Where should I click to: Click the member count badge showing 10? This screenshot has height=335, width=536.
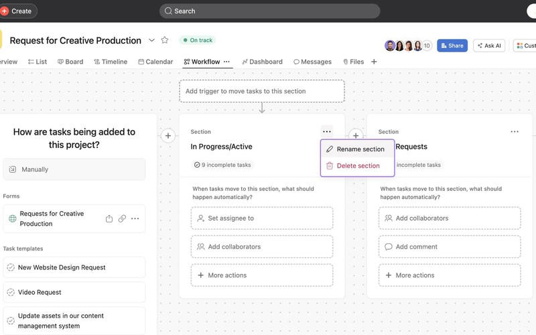[427, 46]
